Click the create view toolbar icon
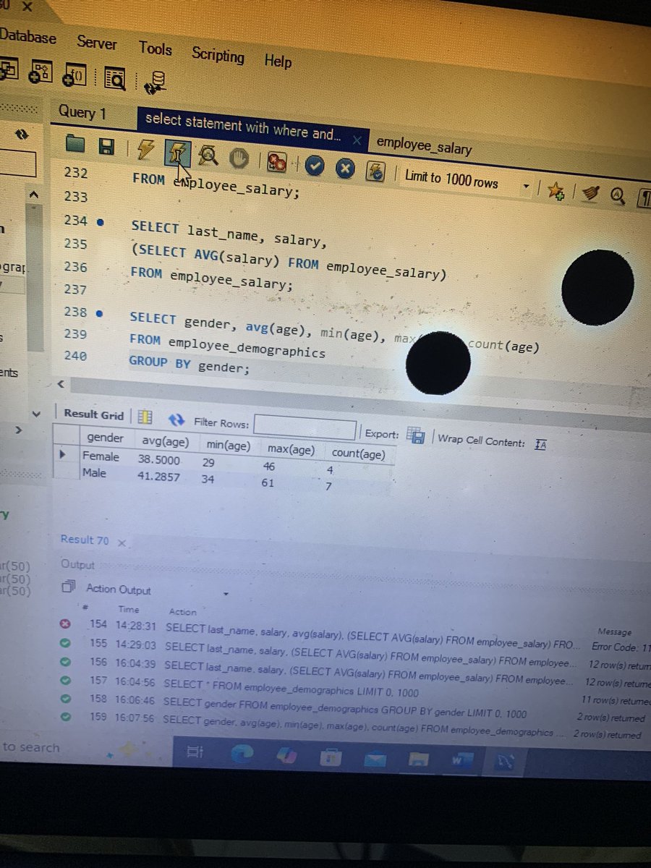The image size is (651, 868). (8, 69)
